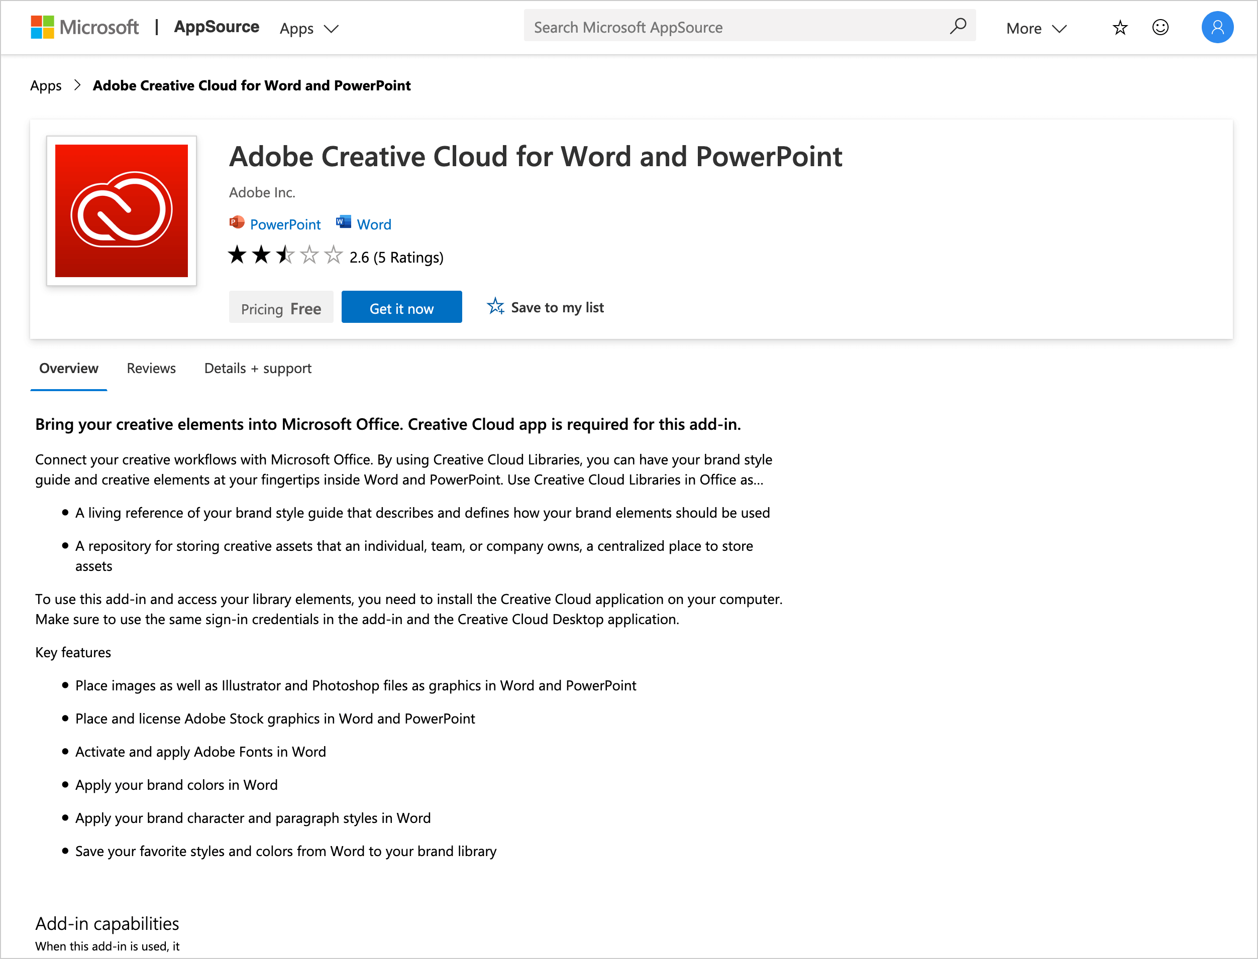Screen dimensions: 1258x959
Task: Expand the More dropdown menu
Action: click(x=1036, y=28)
